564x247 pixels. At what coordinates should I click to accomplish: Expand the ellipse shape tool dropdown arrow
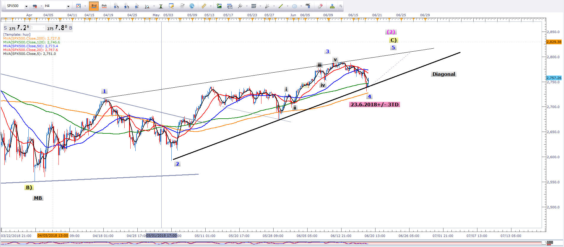[301, 6]
